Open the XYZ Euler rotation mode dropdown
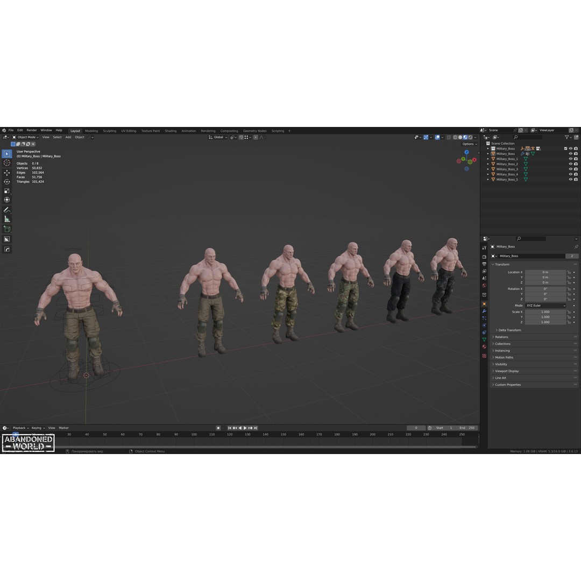The height and width of the screenshot is (581, 581). pos(545,306)
